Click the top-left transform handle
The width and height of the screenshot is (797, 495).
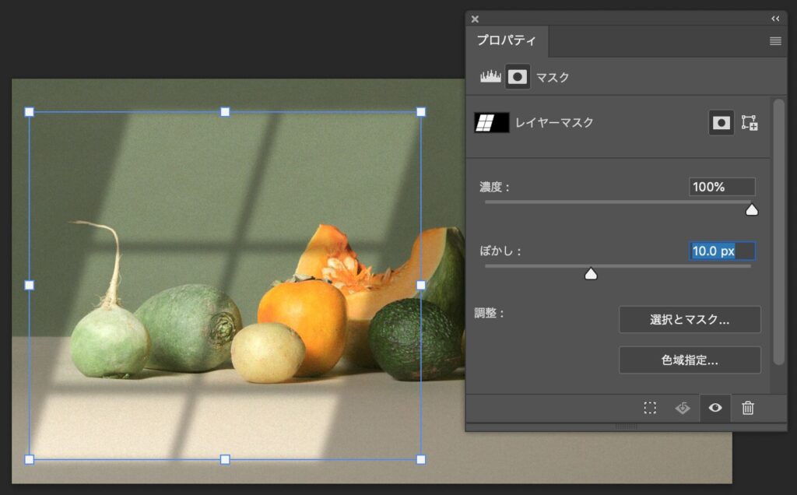(30, 112)
